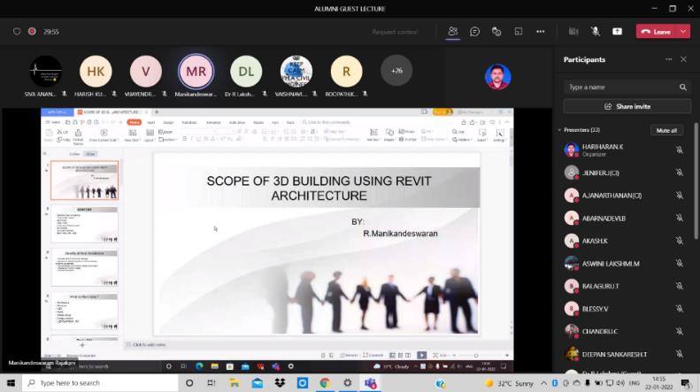The width and height of the screenshot is (700, 392).
Task: Open Microsoft Teams on taskbar
Action: pos(370,383)
